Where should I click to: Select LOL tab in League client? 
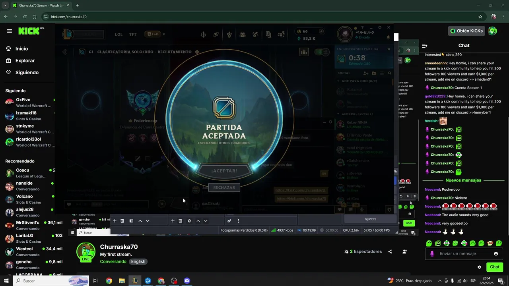point(119,35)
